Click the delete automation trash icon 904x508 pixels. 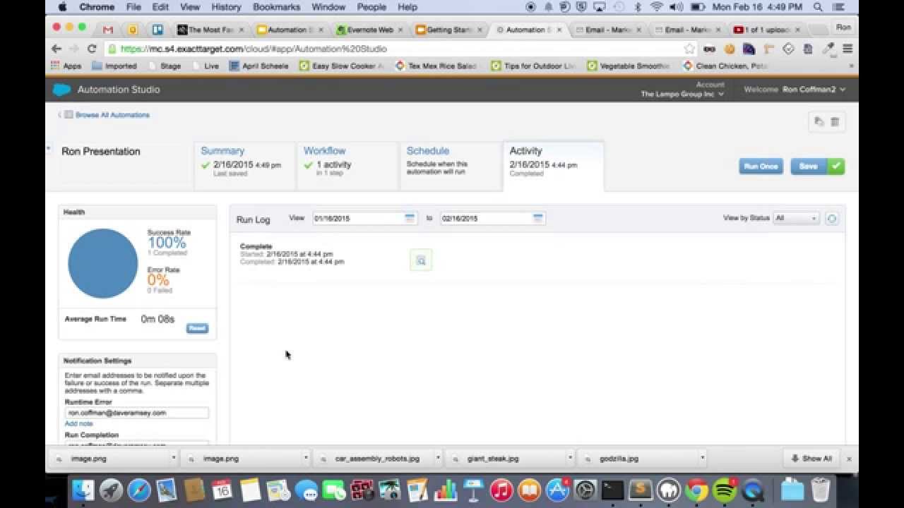(835, 121)
